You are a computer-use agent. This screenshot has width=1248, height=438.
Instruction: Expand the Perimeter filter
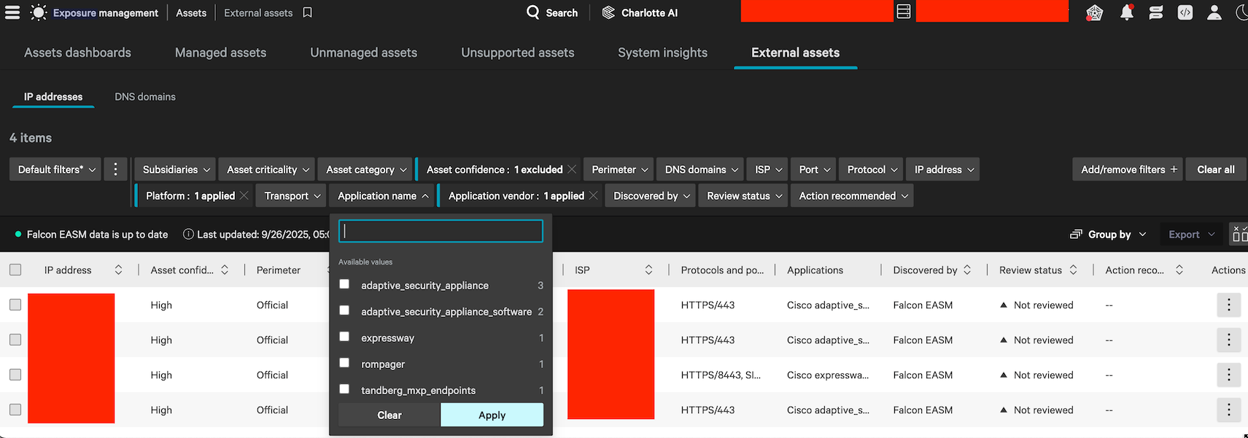(619, 169)
